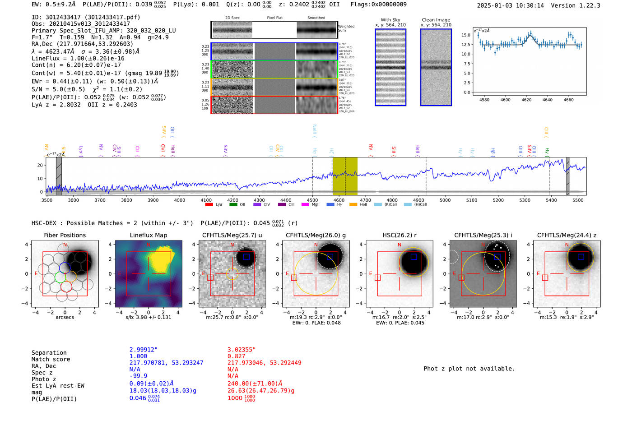Viewport: 632px width, 430px height.
Task: Click the Phot z plot not available text
Action: (x=469, y=369)
